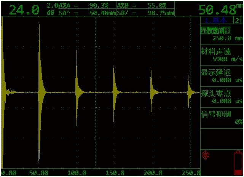Screen dimensions: 244x177
Task: Select the 信号抑制 0% reject setting
Action: pos(222,118)
